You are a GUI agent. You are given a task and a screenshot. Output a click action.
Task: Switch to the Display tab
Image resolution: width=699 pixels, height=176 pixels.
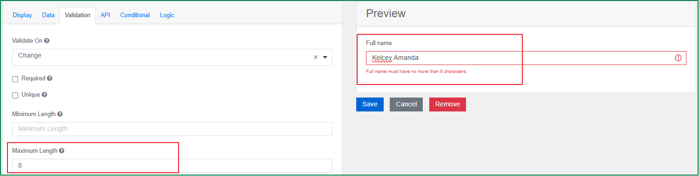[22, 15]
